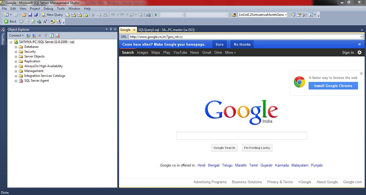Expand the Server Objects folder

(16, 56)
